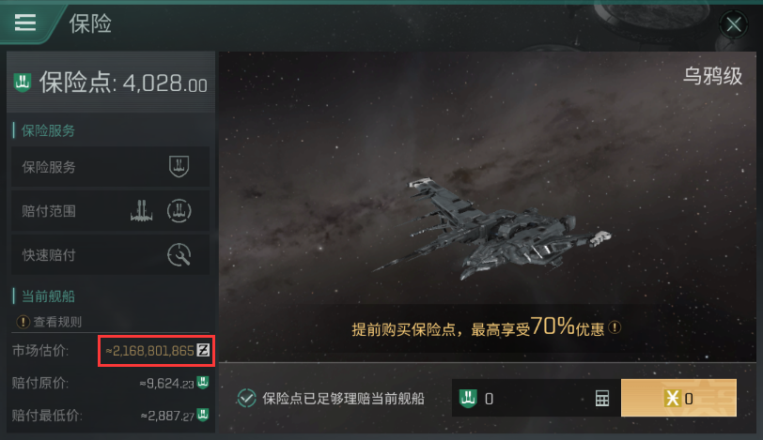This screenshot has width=763, height=440.
Task: Click the info icon next to 查看规则
Action: pyautogui.click(x=23, y=322)
